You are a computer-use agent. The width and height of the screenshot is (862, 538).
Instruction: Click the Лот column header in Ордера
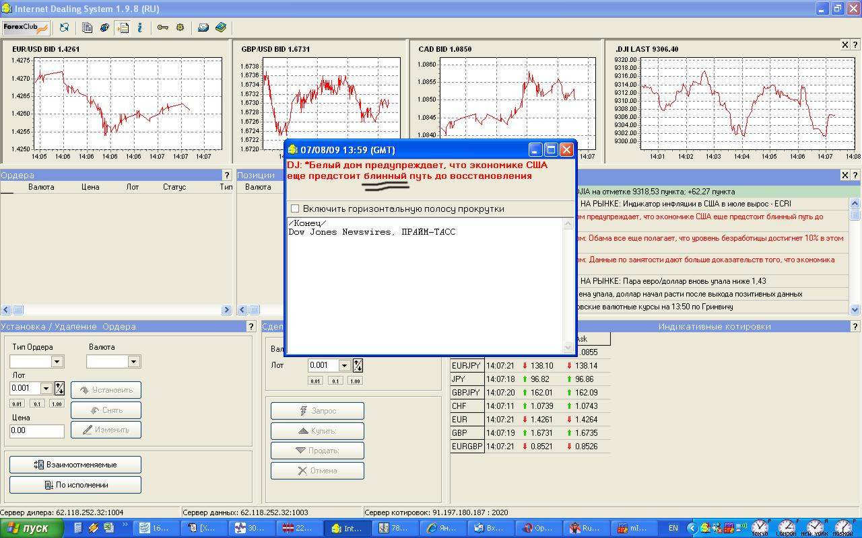(x=133, y=187)
